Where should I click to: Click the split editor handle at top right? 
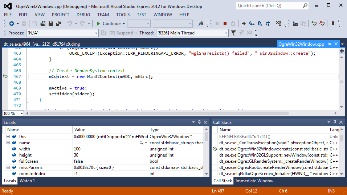point(342,51)
